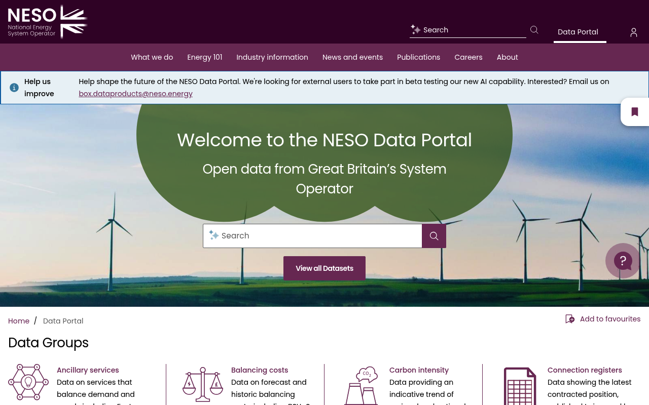Open the Careers menu
Screen dimensions: 649x405
click(x=468, y=57)
